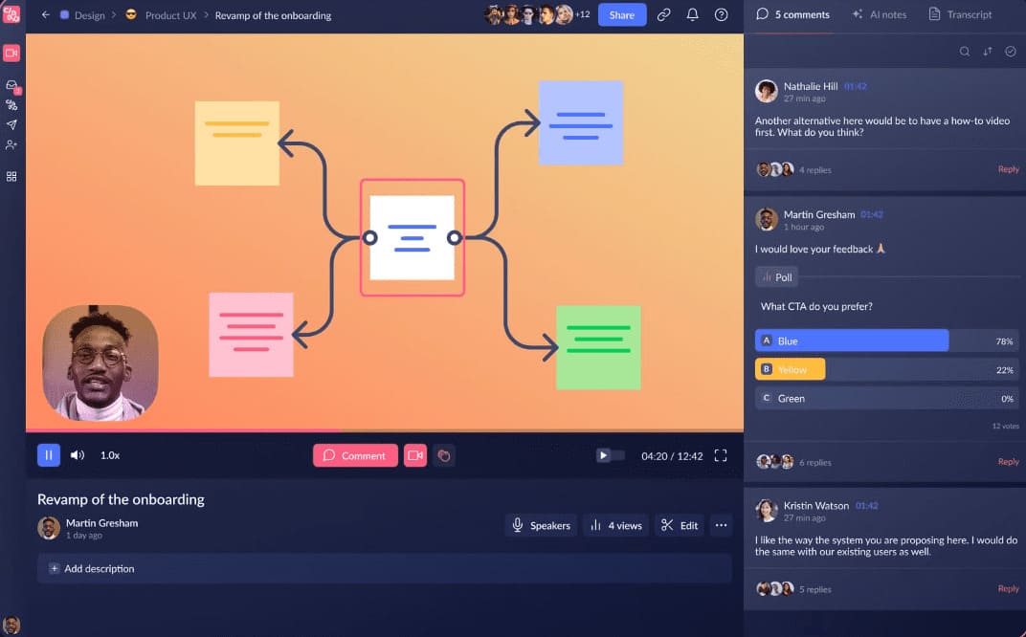This screenshot has height=637, width=1026.
Task: Open the user avatar in sidebar
Action: [11, 626]
